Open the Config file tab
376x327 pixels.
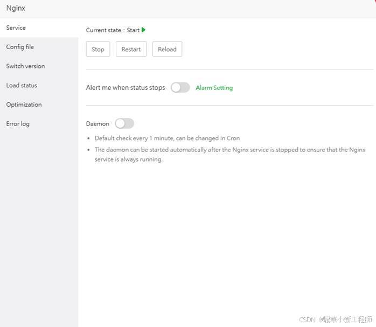click(x=39, y=47)
